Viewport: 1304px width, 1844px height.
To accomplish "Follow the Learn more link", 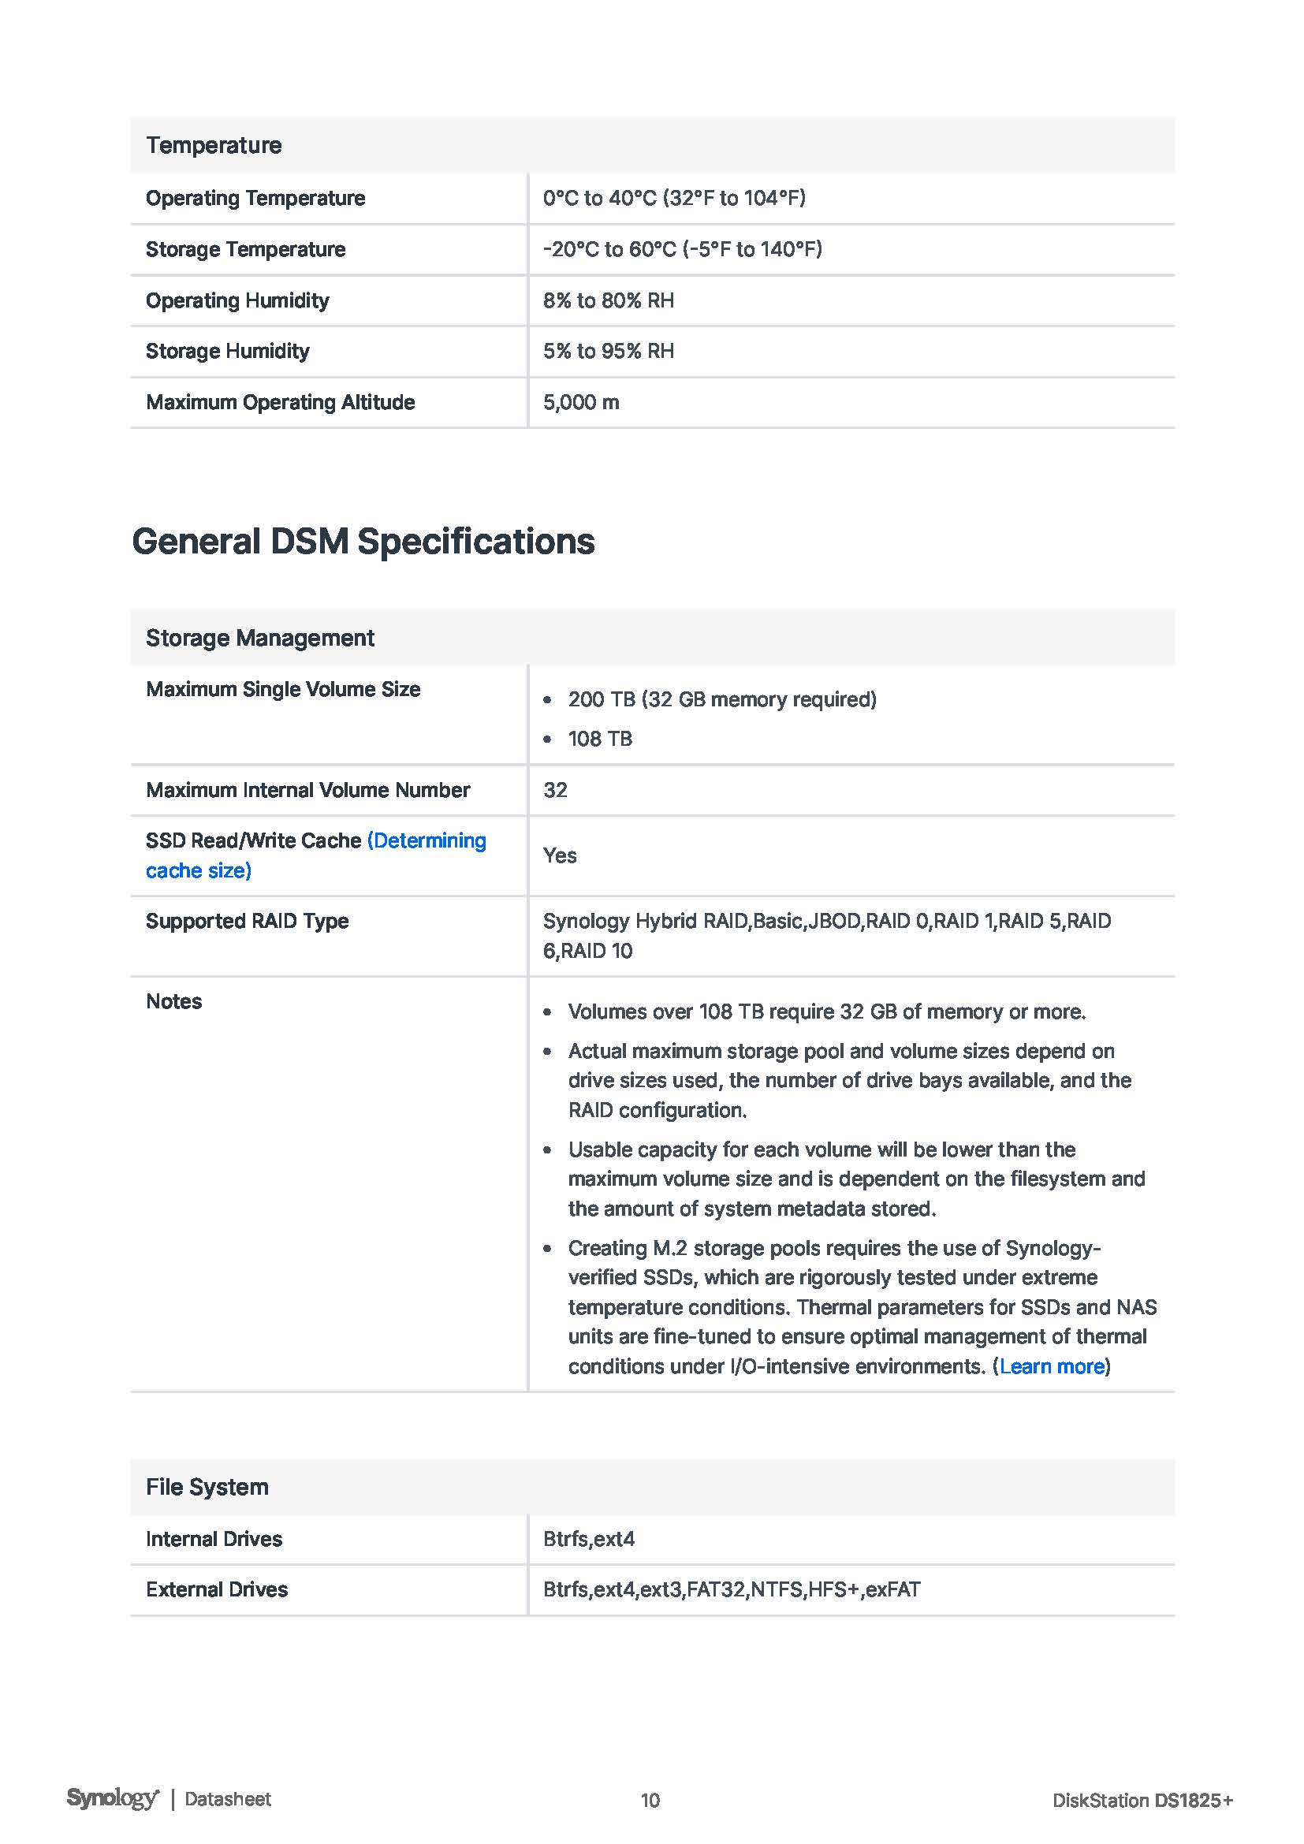I will (x=1051, y=1366).
